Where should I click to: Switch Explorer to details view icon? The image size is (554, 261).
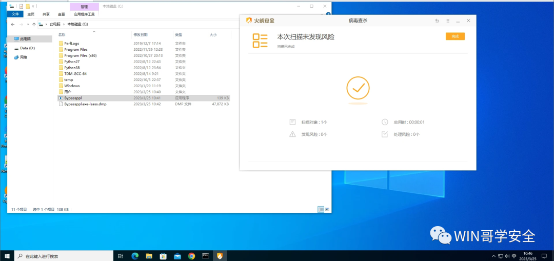321,209
